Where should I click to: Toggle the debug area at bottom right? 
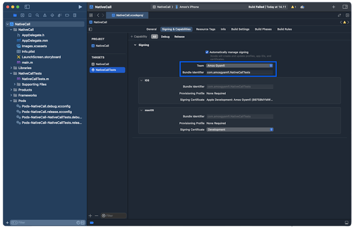click(x=347, y=223)
